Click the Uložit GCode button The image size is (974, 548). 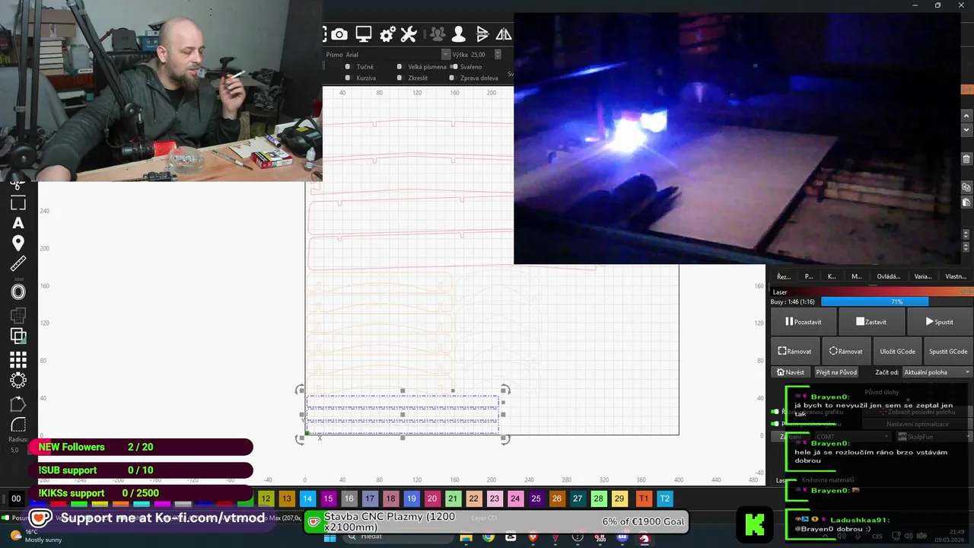point(897,351)
